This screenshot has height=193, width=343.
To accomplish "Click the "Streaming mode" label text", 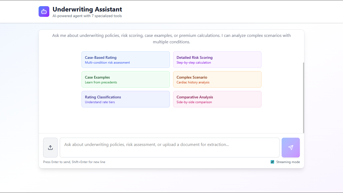I will (x=288, y=162).
